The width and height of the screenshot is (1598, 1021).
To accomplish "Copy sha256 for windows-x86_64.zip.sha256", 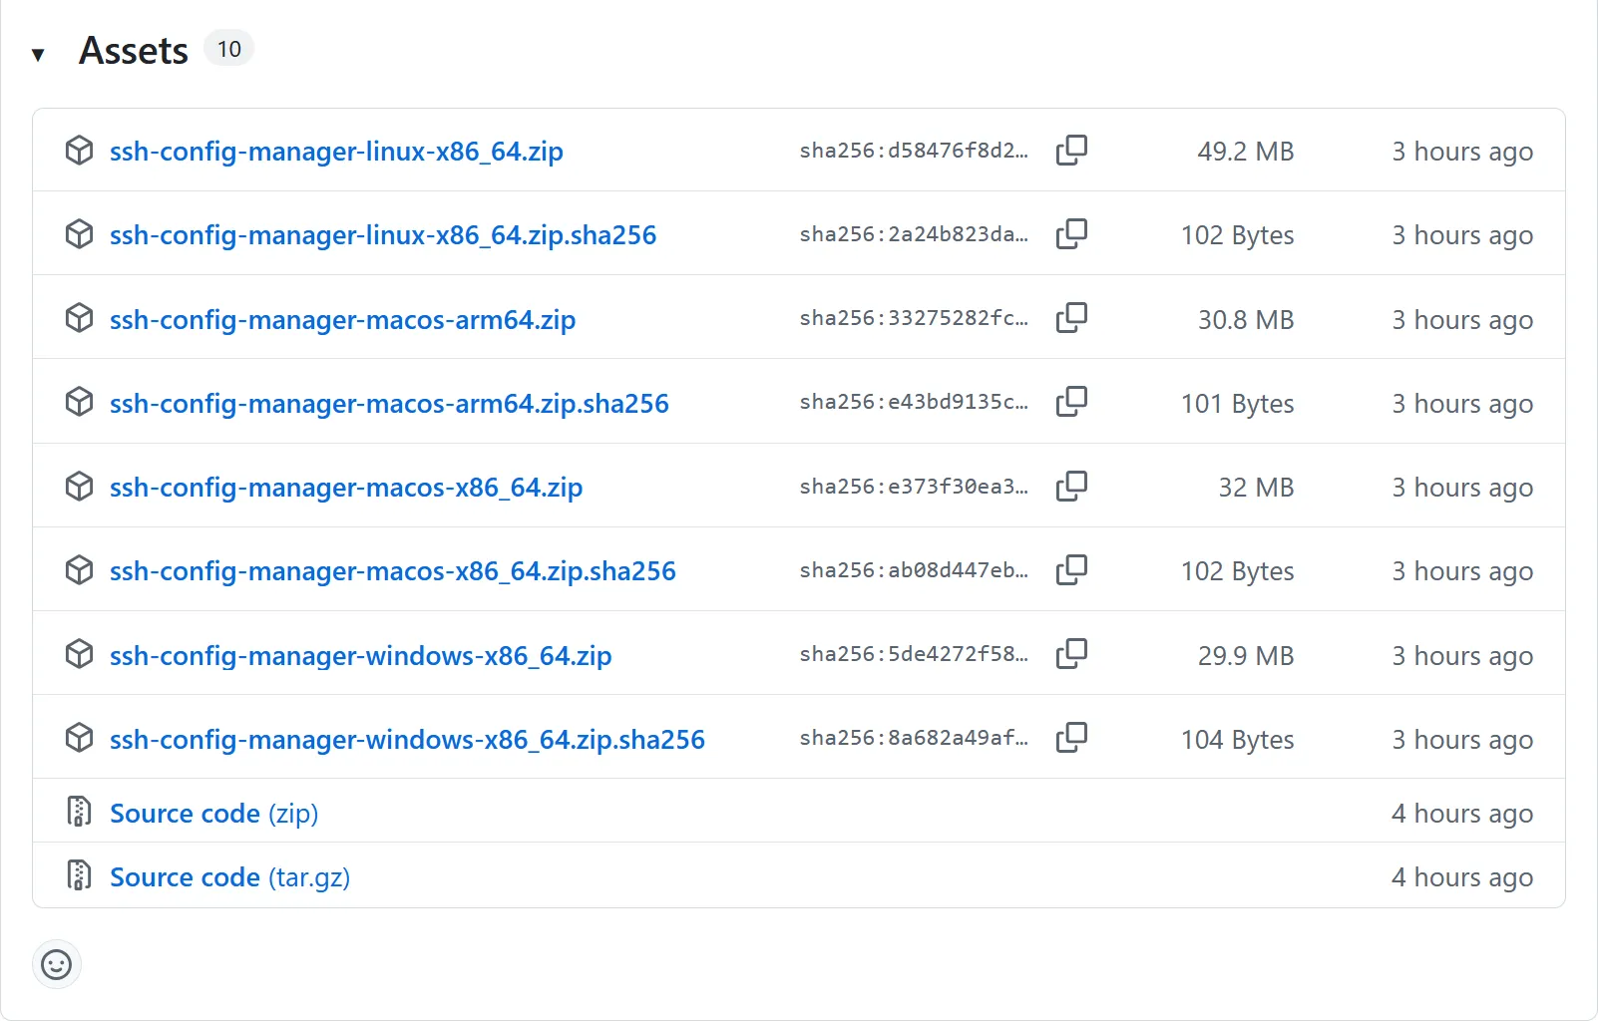I will tap(1071, 738).
